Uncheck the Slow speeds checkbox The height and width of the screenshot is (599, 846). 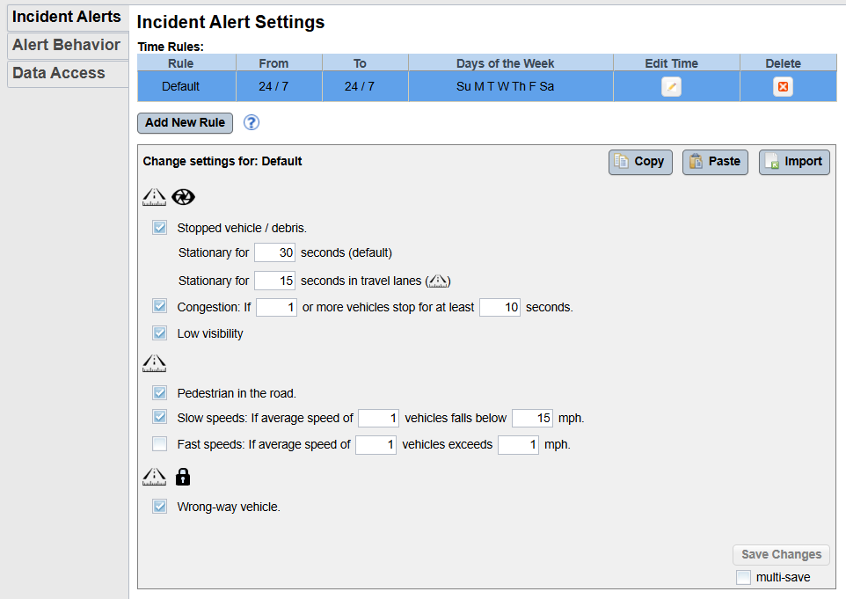pos(160,417)
